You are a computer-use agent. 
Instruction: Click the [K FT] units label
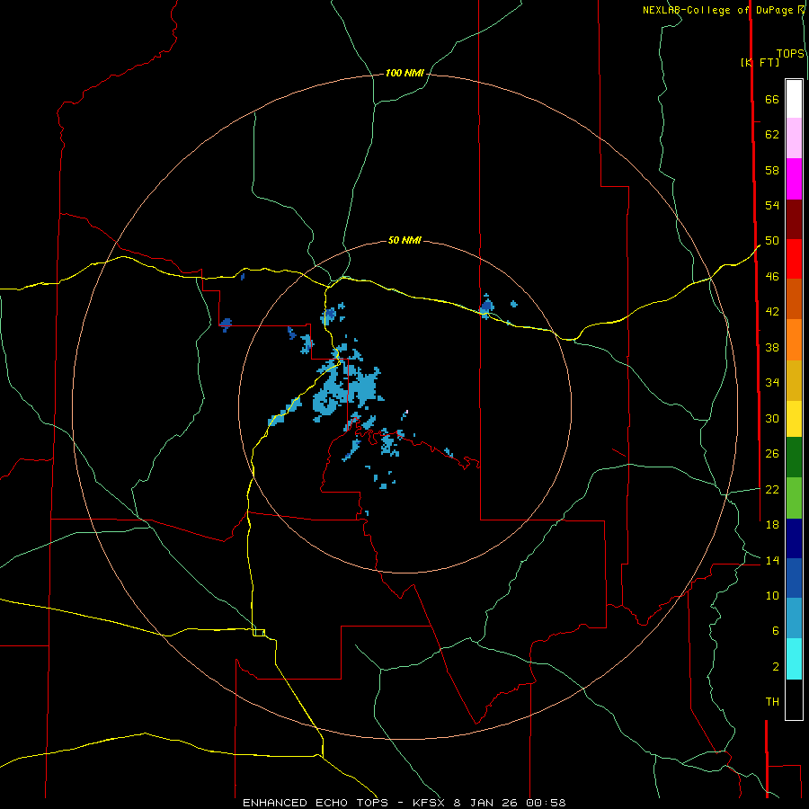760,62
